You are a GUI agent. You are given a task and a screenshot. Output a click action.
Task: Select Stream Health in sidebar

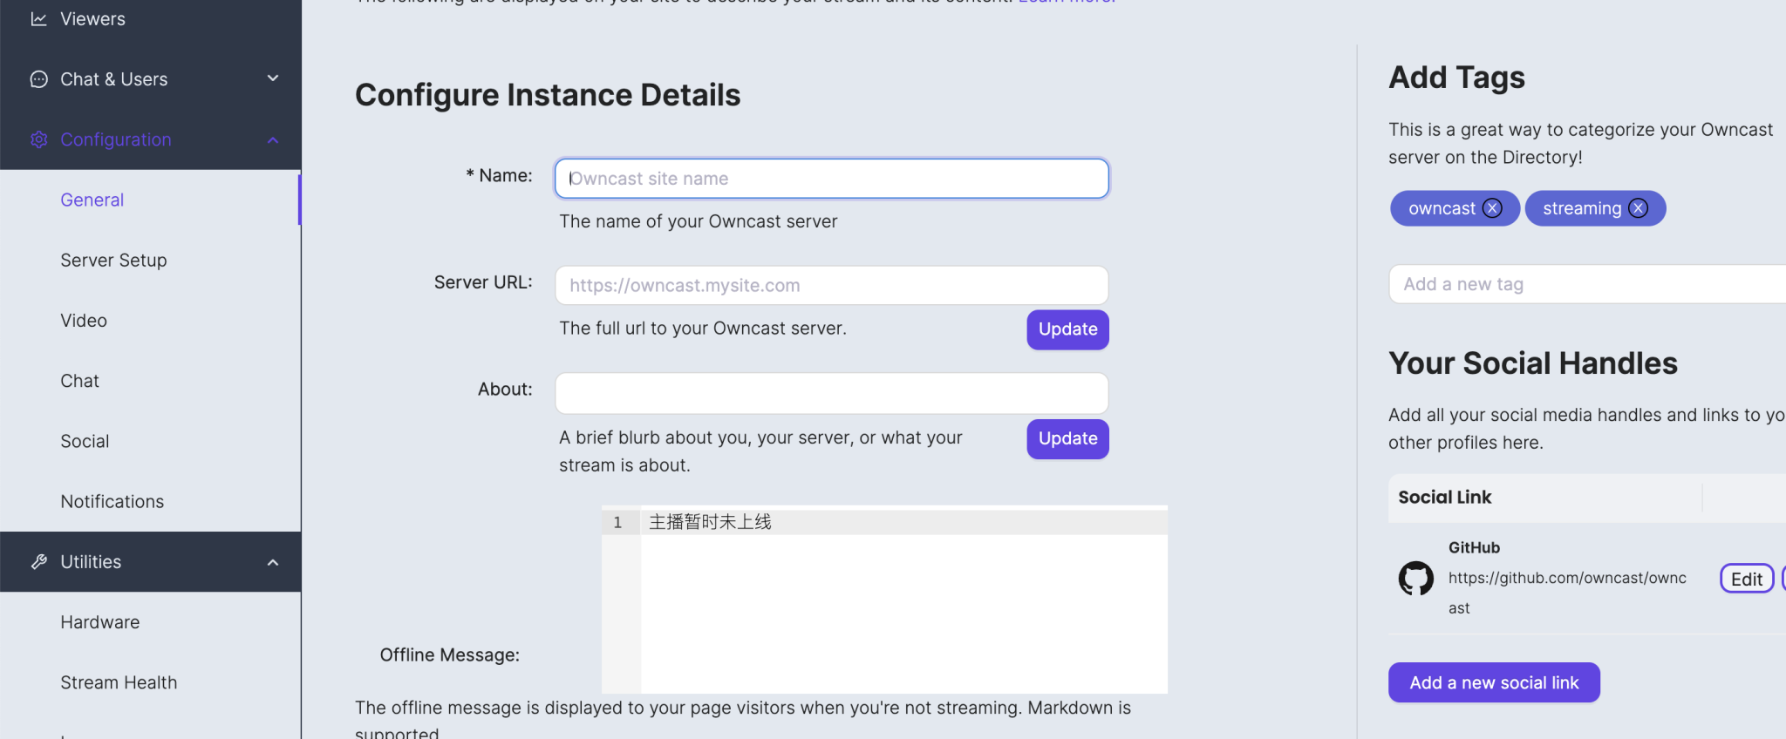click(119, 682)
